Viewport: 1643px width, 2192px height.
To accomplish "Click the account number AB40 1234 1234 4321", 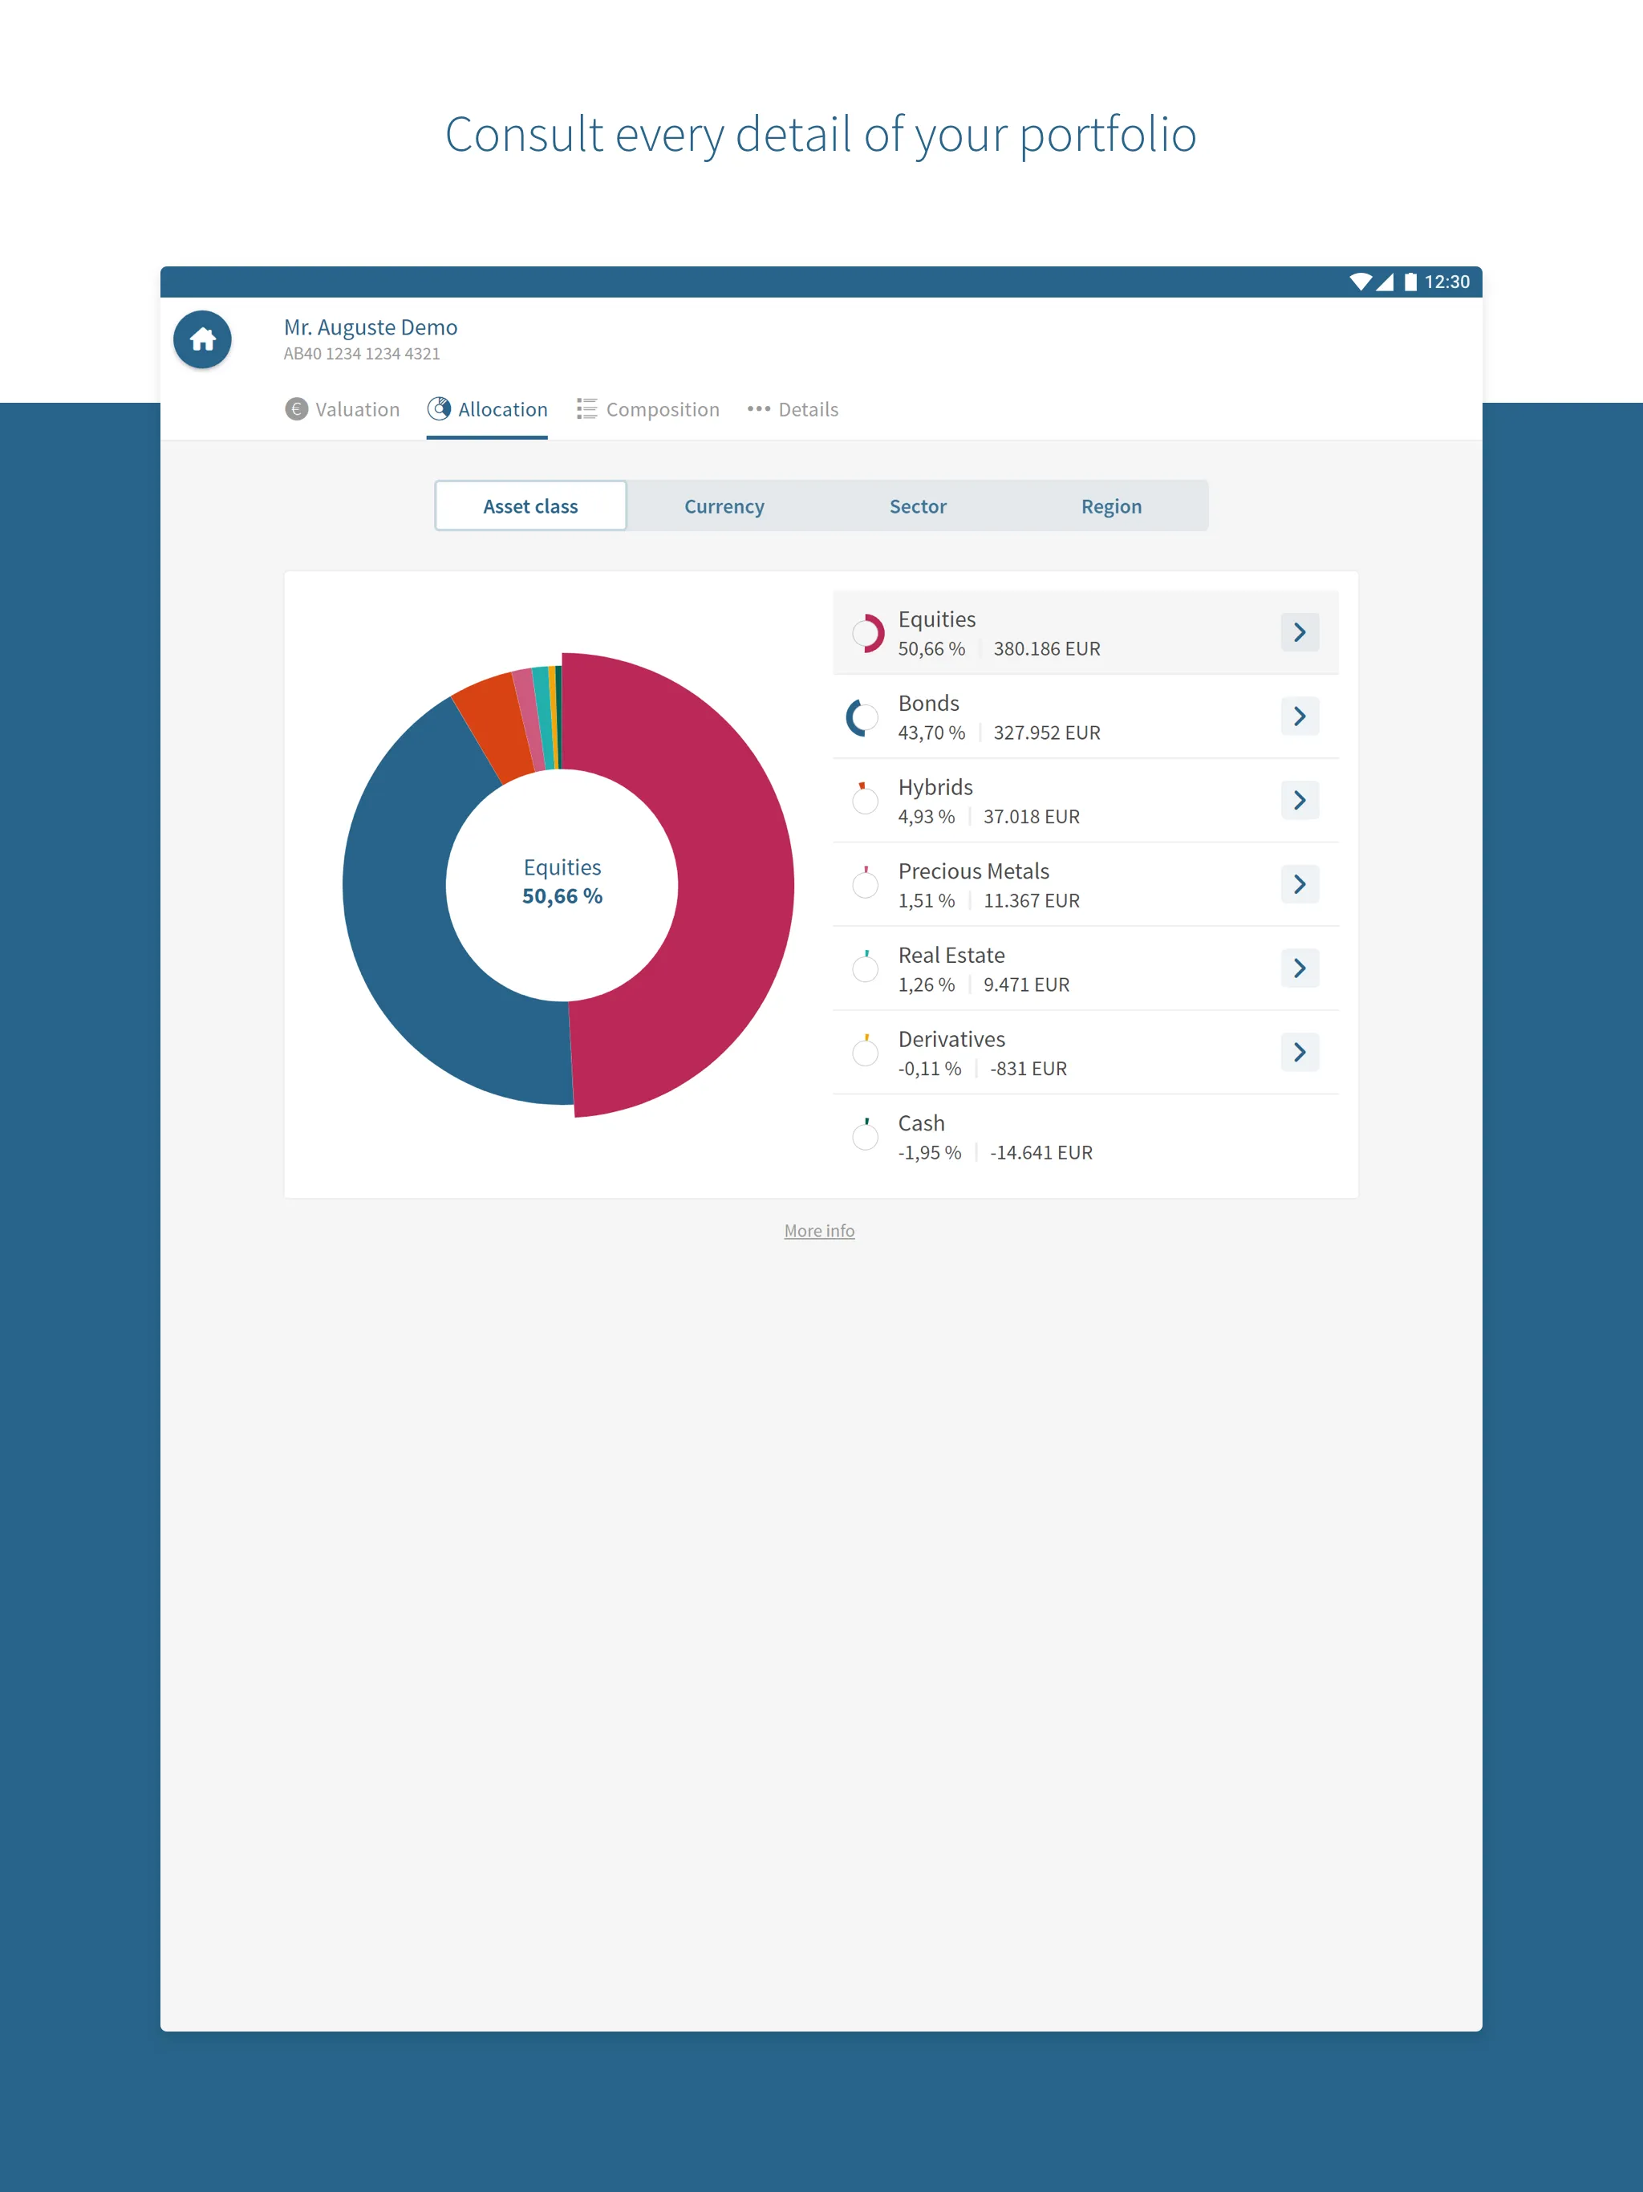I will click(x=361, y=352).
